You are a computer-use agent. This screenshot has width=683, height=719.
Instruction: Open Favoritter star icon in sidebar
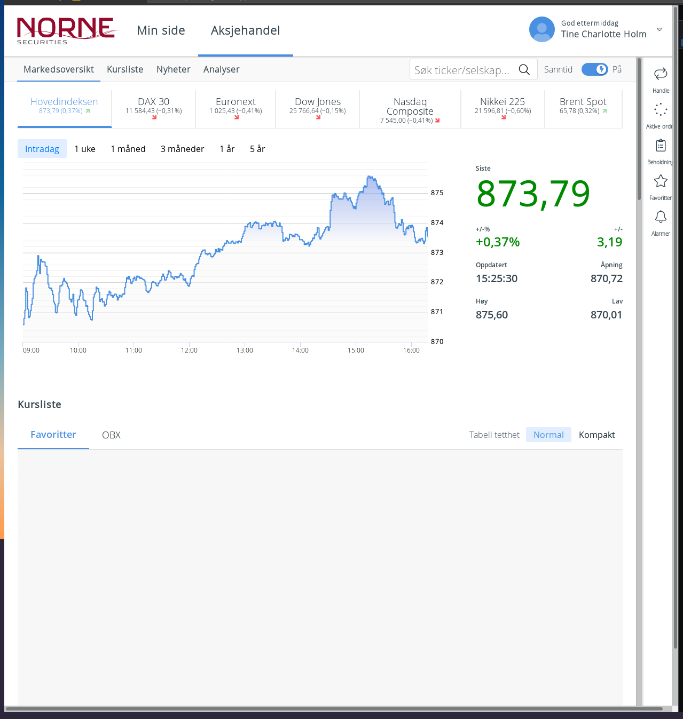[661, 181]
